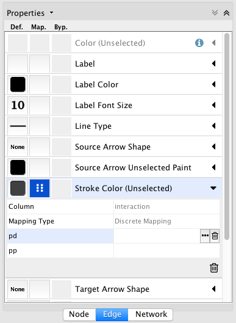Click the pp mapping value field
The image size is (236, 323).
[166, 250]
